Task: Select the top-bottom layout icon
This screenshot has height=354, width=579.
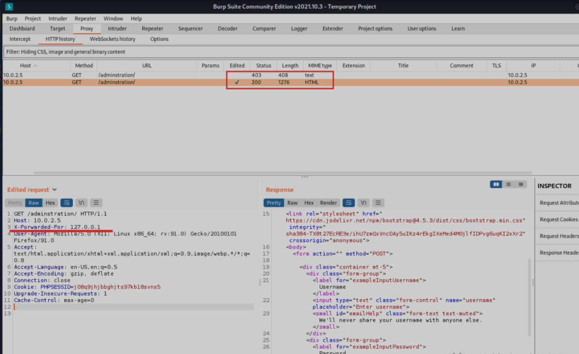Action: (x=509, y=184)
